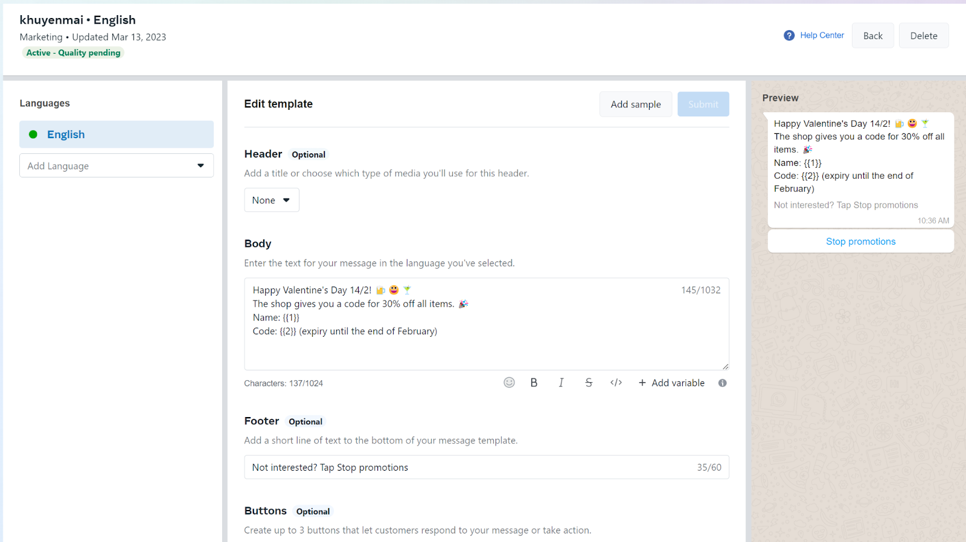The height and width of the screenshot is (542, 966).
Task: Click Stop promotions in the preview
Action: coord(861,241)
